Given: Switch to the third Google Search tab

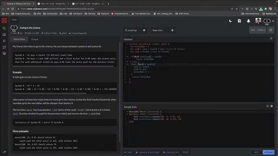Looking at the screenshot, I should coord(88,3).
